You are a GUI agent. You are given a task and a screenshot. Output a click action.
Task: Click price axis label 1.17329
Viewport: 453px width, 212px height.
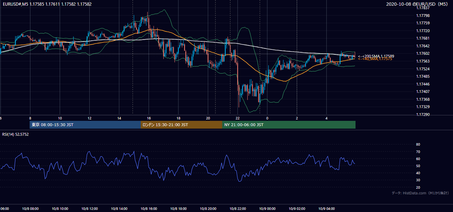pyautogui.click(x=423, y=107)
